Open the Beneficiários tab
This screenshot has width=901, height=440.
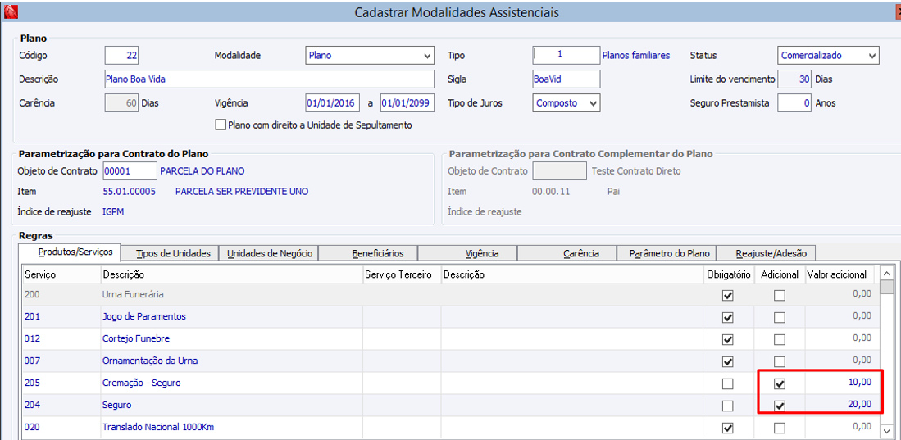(x=367, y=253)
